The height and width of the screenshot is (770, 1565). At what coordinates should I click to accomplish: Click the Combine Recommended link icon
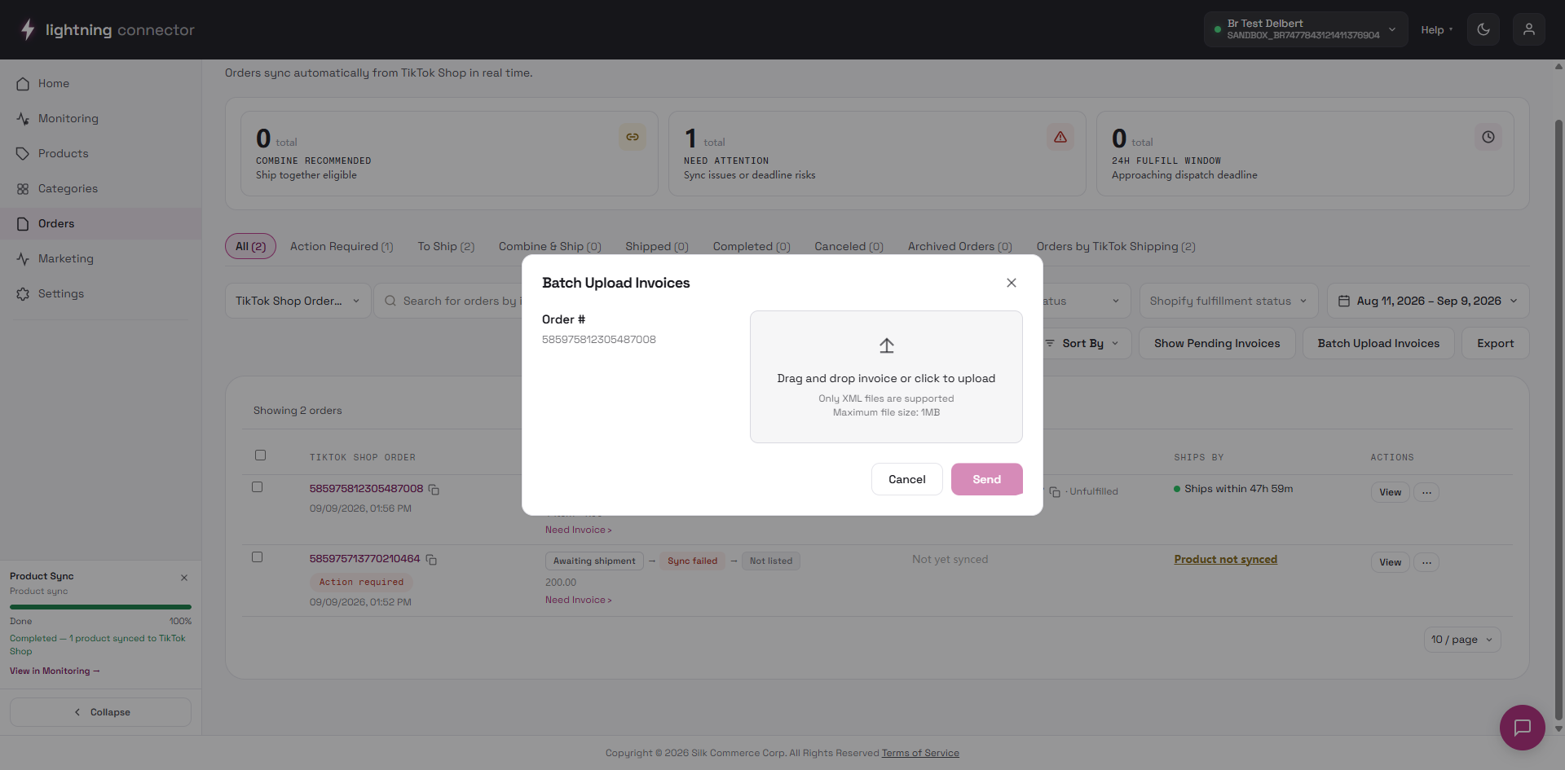[x=633, y=137]
